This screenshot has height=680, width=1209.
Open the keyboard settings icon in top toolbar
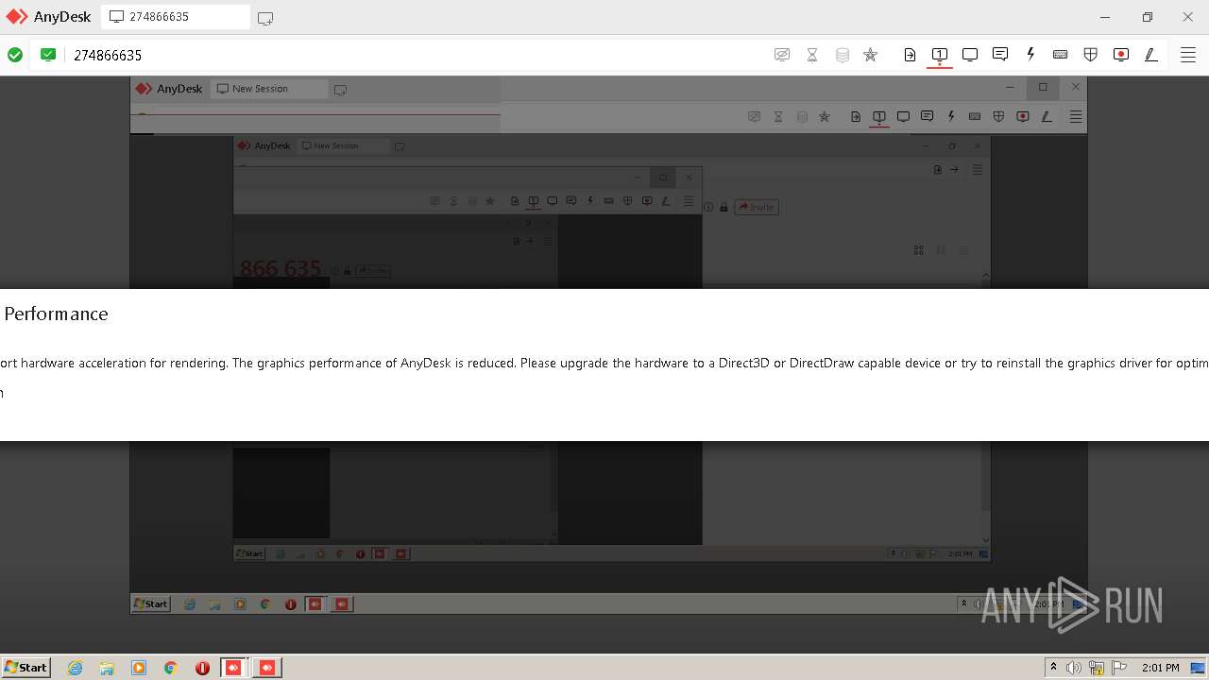(1061, 55)
